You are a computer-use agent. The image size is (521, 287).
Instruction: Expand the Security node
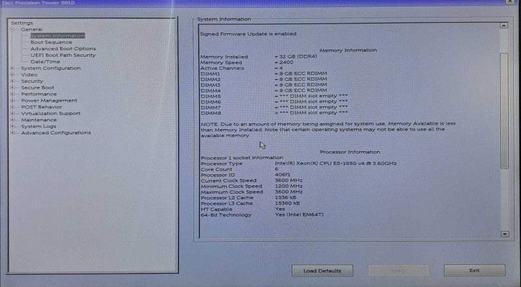click(x=12, y=82)
